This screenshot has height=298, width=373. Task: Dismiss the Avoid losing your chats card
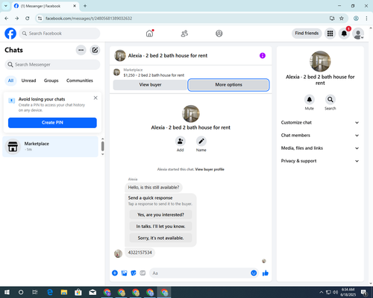[x=95, y=98]
